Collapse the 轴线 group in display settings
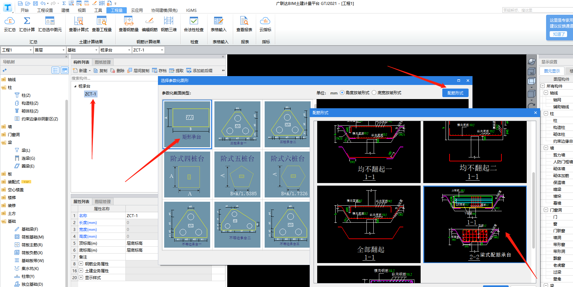Screen dimensions: 573x287 (546, 93)
